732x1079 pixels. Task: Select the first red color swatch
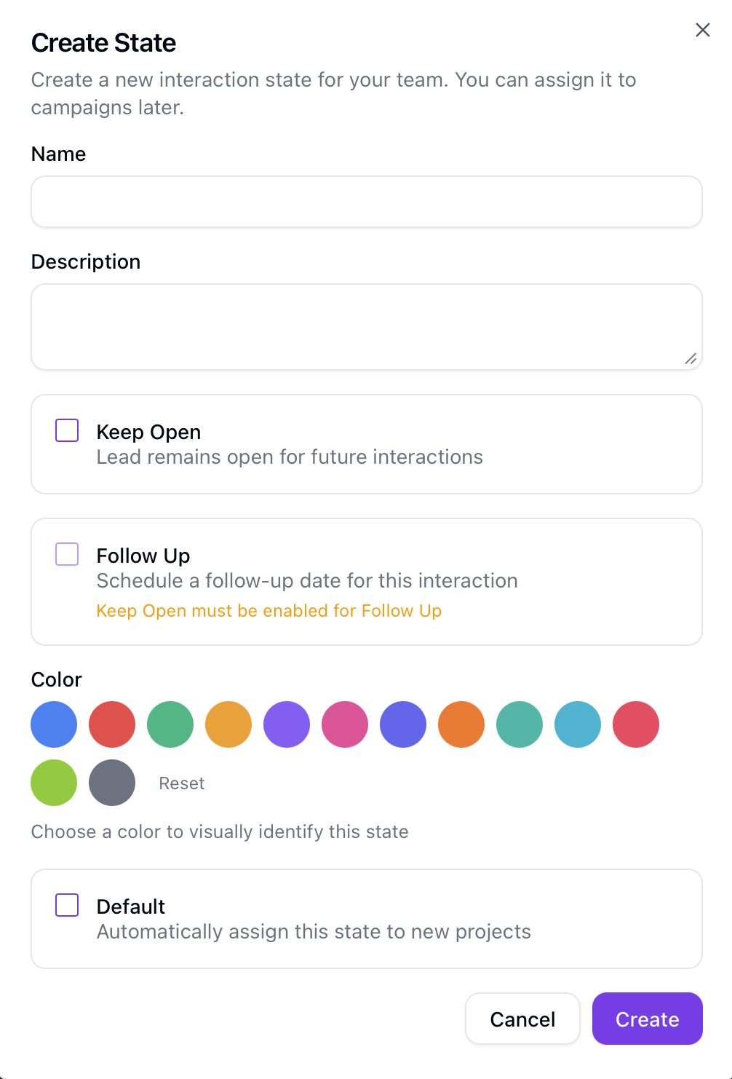click(x=112, y=724)
